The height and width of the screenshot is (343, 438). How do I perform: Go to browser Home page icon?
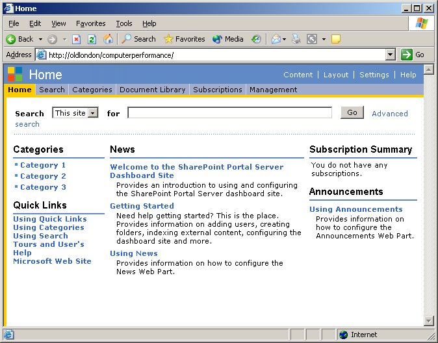pos(108,39)
